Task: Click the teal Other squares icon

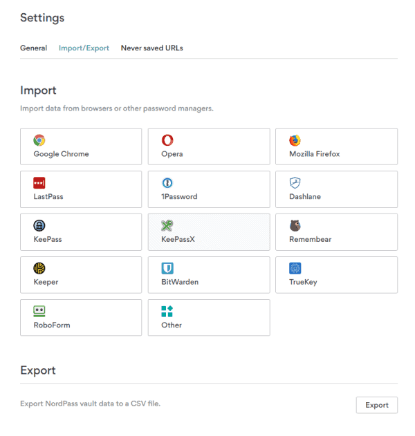Action: 167,311
